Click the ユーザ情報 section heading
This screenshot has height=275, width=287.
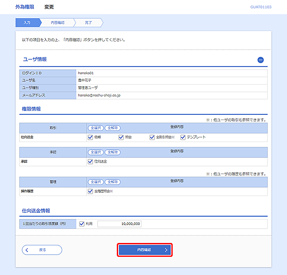35,59
